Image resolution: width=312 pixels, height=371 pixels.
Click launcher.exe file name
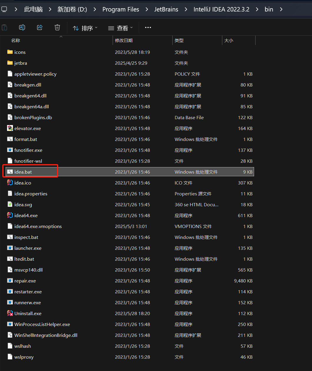[28, 248]
